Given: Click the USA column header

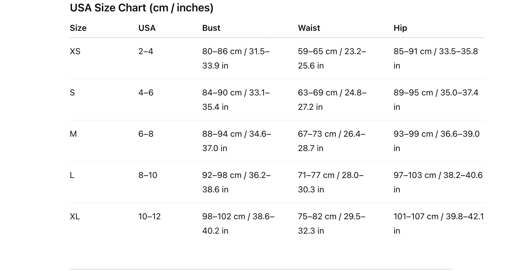Looking at the screenshot, I should (147, 28).
